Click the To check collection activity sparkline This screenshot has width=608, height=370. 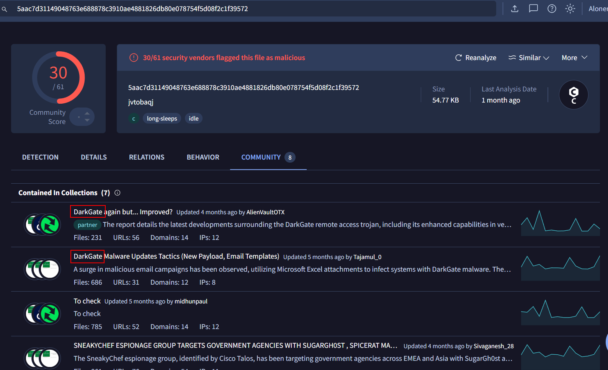[x=560, y=313]
